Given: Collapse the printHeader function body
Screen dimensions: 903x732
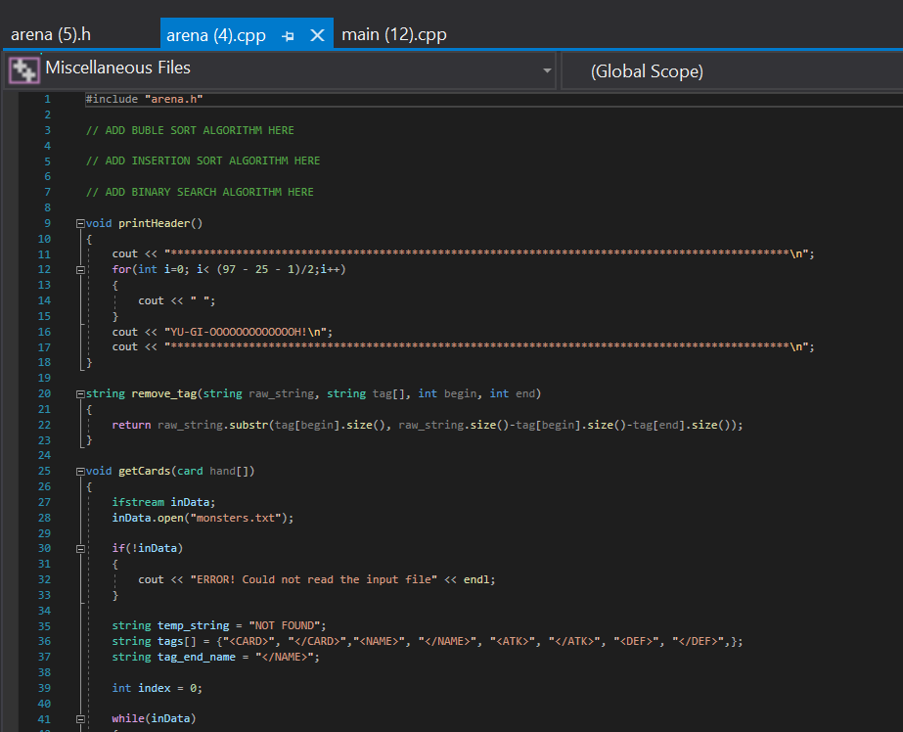Looking at the screenshot, I should 79,222.
